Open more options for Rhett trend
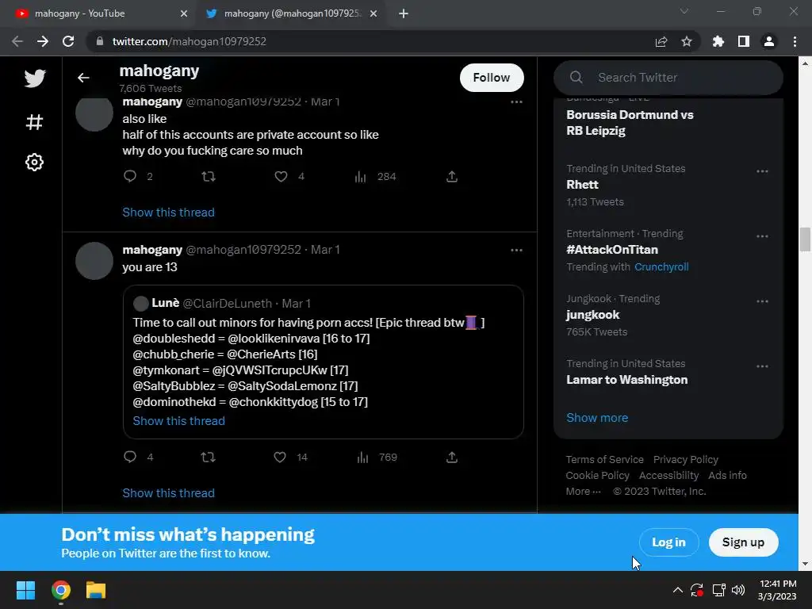Screen dimensions: 812x609 click(x=762, y=171)
